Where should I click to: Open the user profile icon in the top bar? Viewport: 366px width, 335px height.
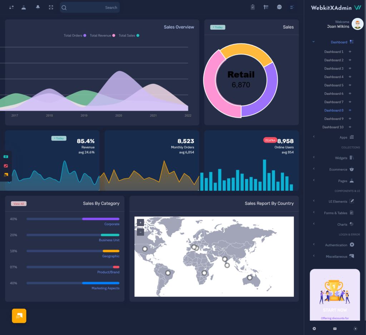coord(24,7)
